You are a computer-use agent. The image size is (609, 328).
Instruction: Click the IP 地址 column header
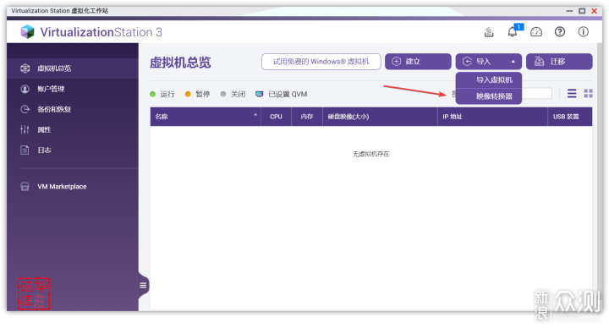pyautogui.click(x=492, y=117)
